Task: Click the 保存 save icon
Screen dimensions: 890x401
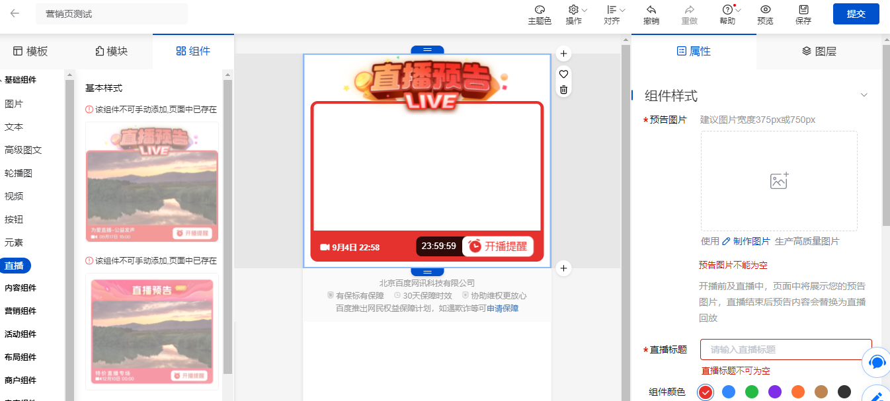Action: pos(803,10)
